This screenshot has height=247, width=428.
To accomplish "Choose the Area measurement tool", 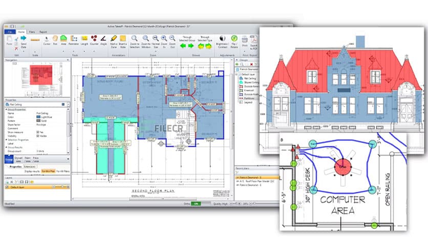I will click(x=63, y=40).
